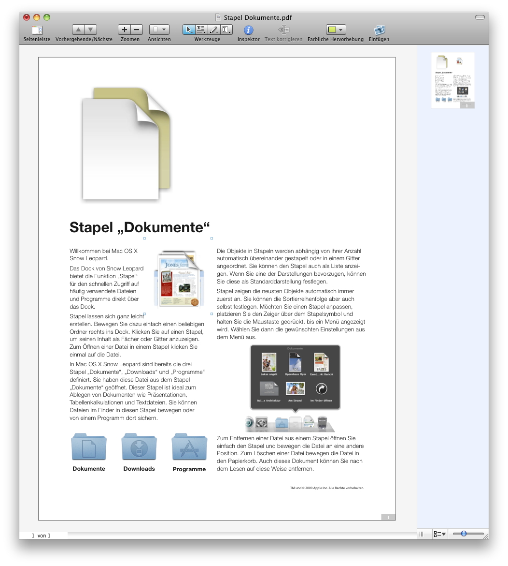This screenshot has width=508, height=566.
Task: Choose the text selection tool
Action: [201, 30]
